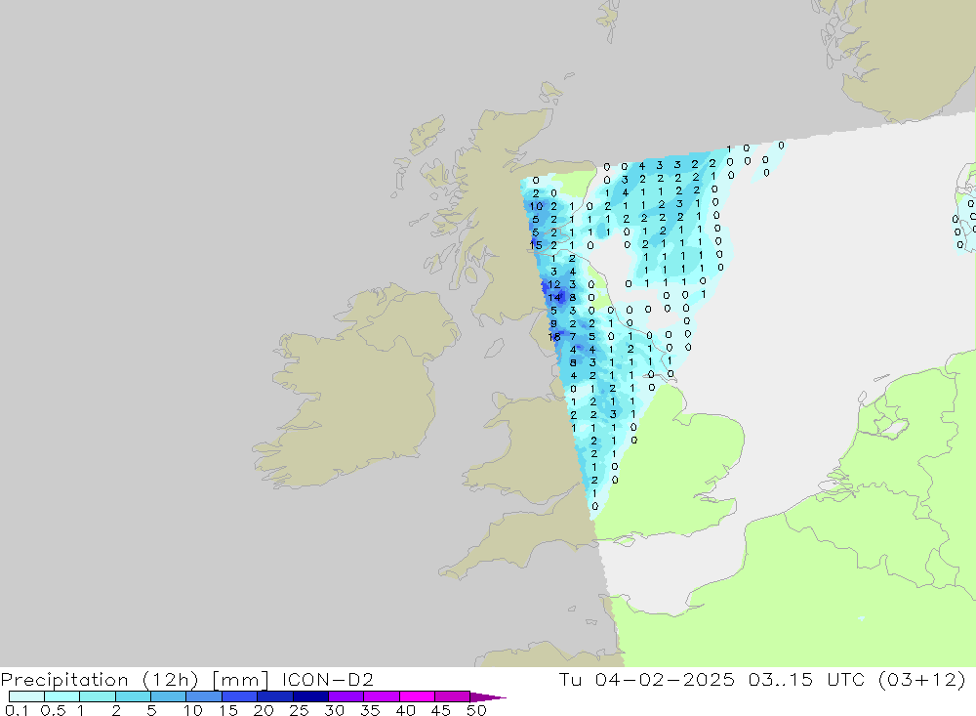Screen dimensions: 976x716
Task: Click the legend value '25'
Action: [299, 710]
